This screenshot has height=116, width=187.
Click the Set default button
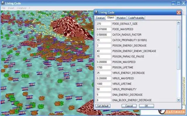click(x=103, y=106)
